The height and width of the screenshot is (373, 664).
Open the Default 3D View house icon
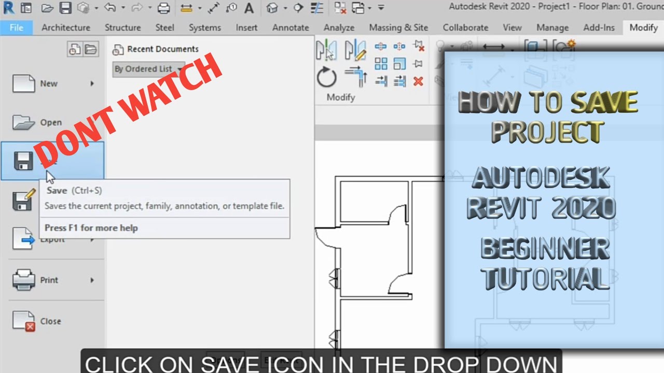(272, 8)
